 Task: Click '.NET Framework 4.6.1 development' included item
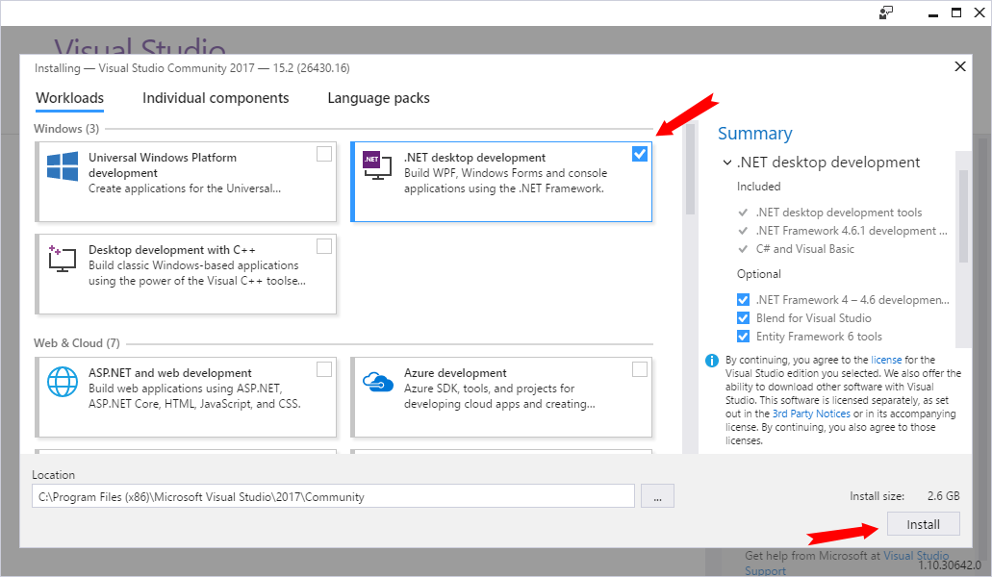coord(852,231)
